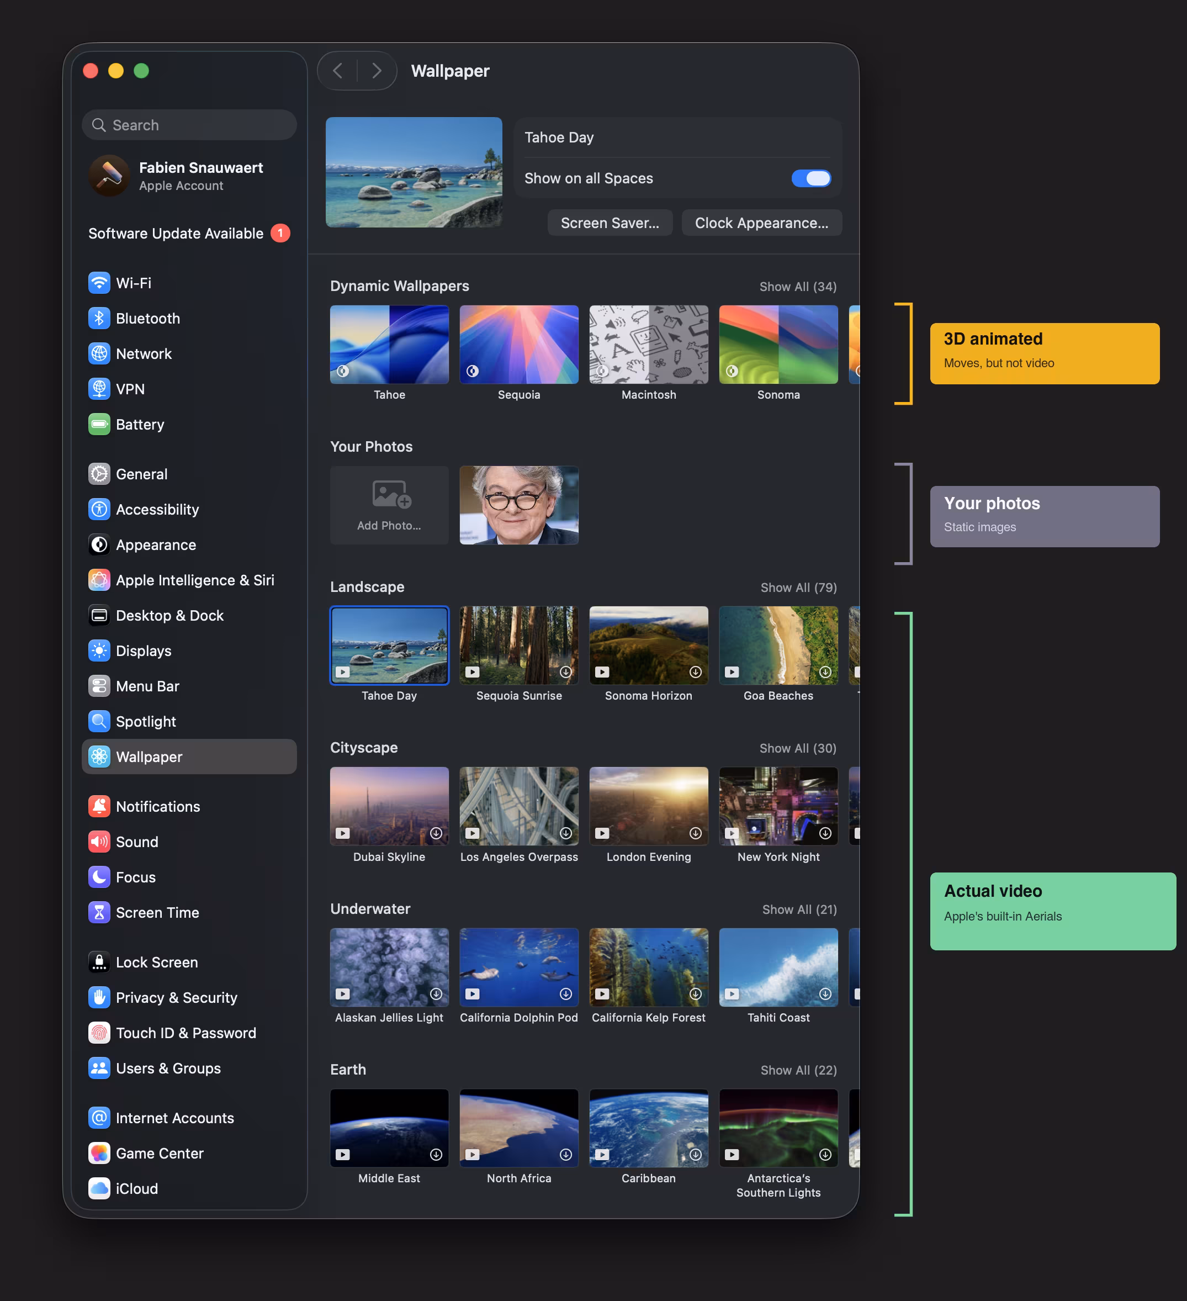Select California Dolphin Pod wallpaper
Image resolution: width=1187 pixels, height=1301 pixels.
[x=518, y=967]
